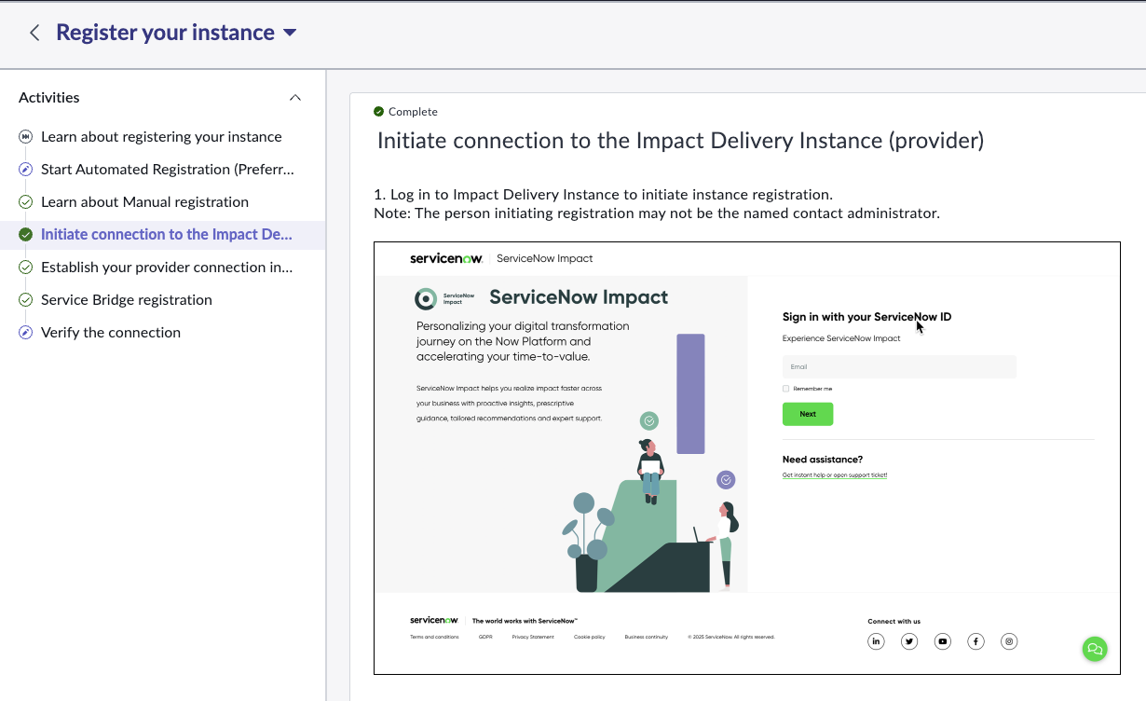Click the Twitter social icon
The width and height of the screenshot is (1146, 701).
909,641
